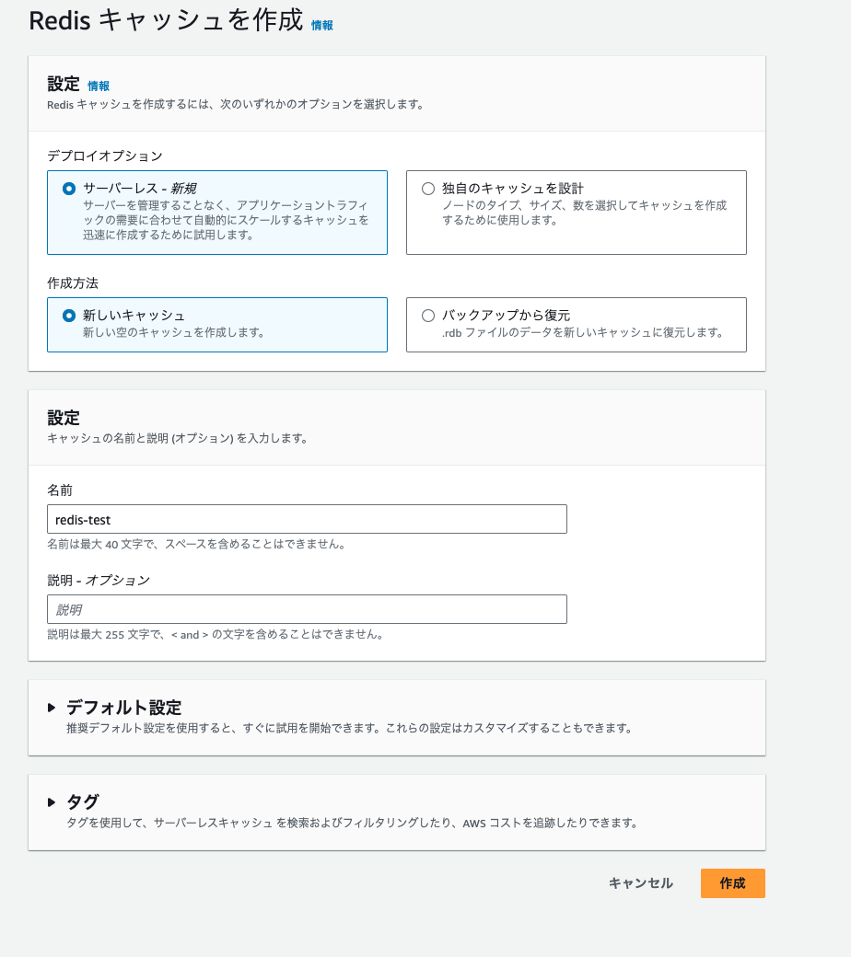851x957 pixels.
Task: Click the .rdb file restore description text
Action: (x=581, y=332)
